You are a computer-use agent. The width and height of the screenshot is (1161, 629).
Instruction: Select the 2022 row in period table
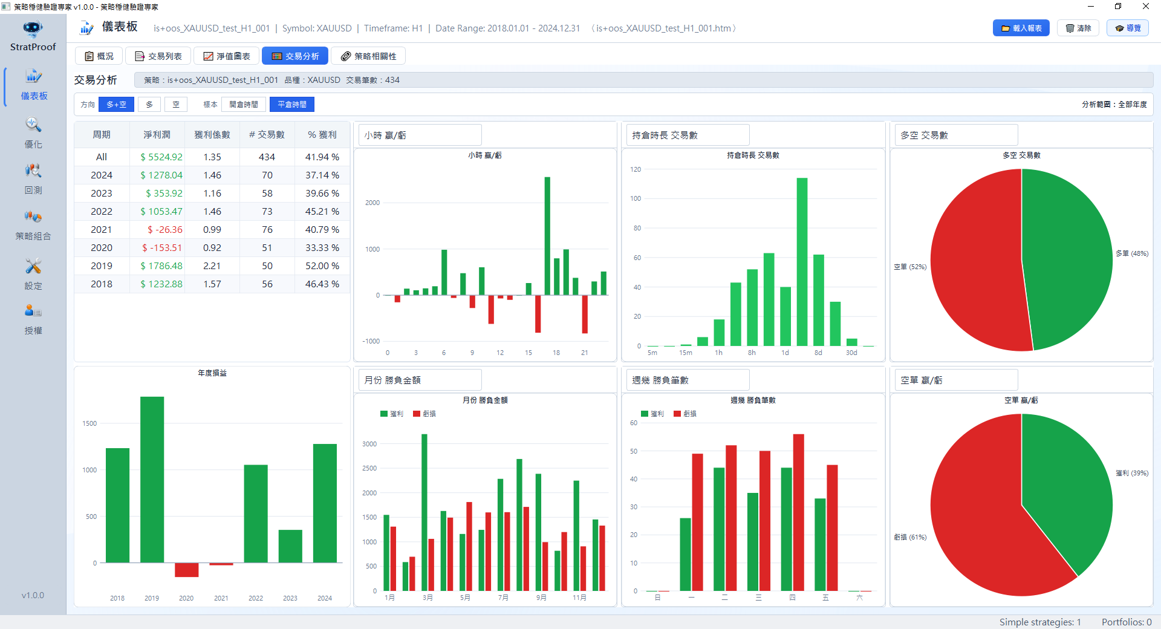click(212, 211)
